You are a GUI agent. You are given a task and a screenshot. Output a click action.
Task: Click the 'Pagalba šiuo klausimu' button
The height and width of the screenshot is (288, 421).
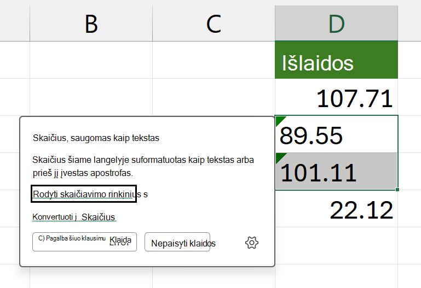click(x=84, y=242)
